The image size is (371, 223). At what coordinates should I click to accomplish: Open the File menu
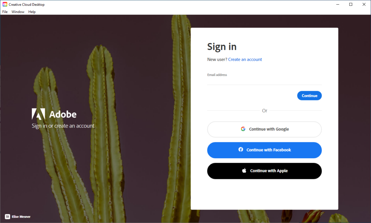click(5, 12)
